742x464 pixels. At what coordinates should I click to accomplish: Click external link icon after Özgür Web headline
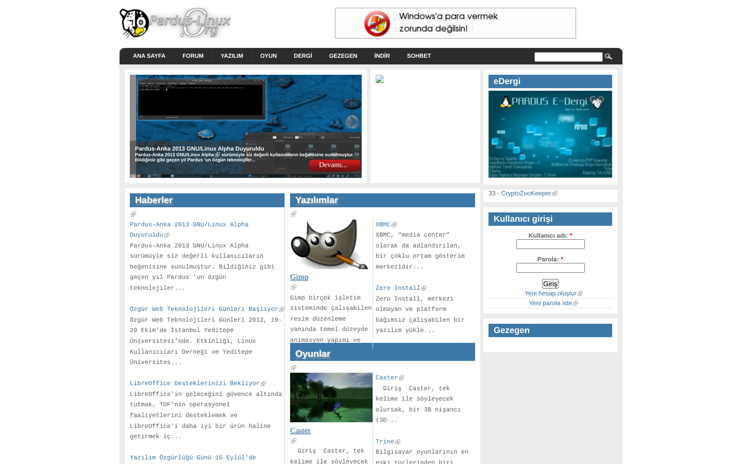(282, 309)
